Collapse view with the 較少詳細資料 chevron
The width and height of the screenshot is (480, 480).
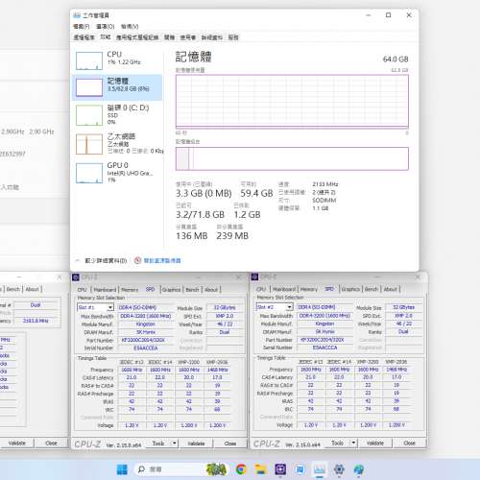coord(78,260)
